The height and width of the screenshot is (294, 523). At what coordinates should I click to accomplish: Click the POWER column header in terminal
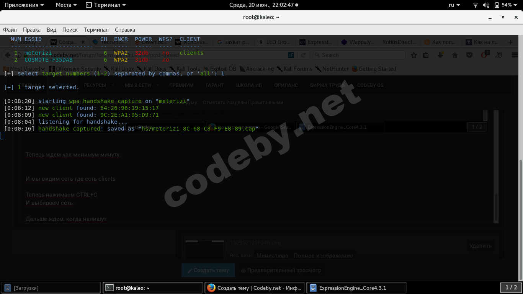(144, 39)
